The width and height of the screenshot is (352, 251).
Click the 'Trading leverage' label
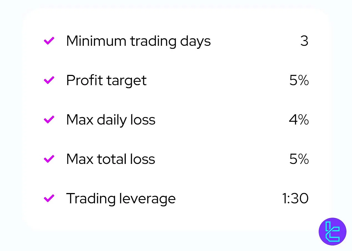coord(121,199)
